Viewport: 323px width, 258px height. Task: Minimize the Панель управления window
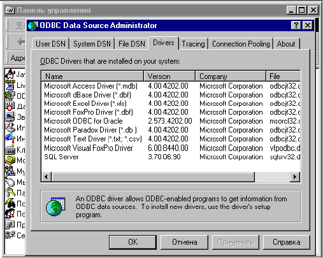click(x=292, y=10)
